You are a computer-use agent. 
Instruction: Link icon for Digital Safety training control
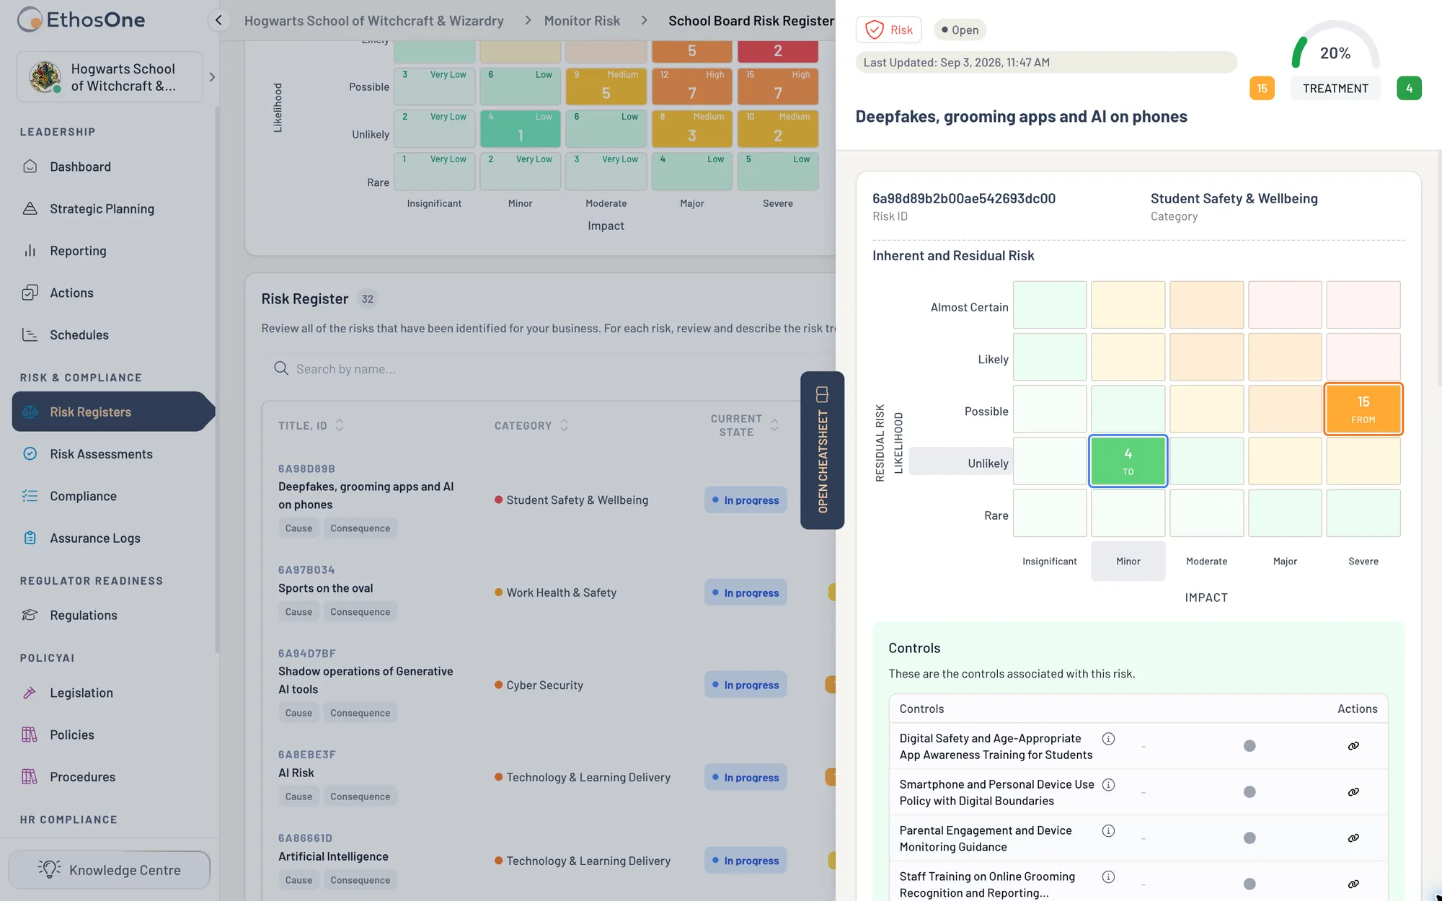click(1353, 746)
